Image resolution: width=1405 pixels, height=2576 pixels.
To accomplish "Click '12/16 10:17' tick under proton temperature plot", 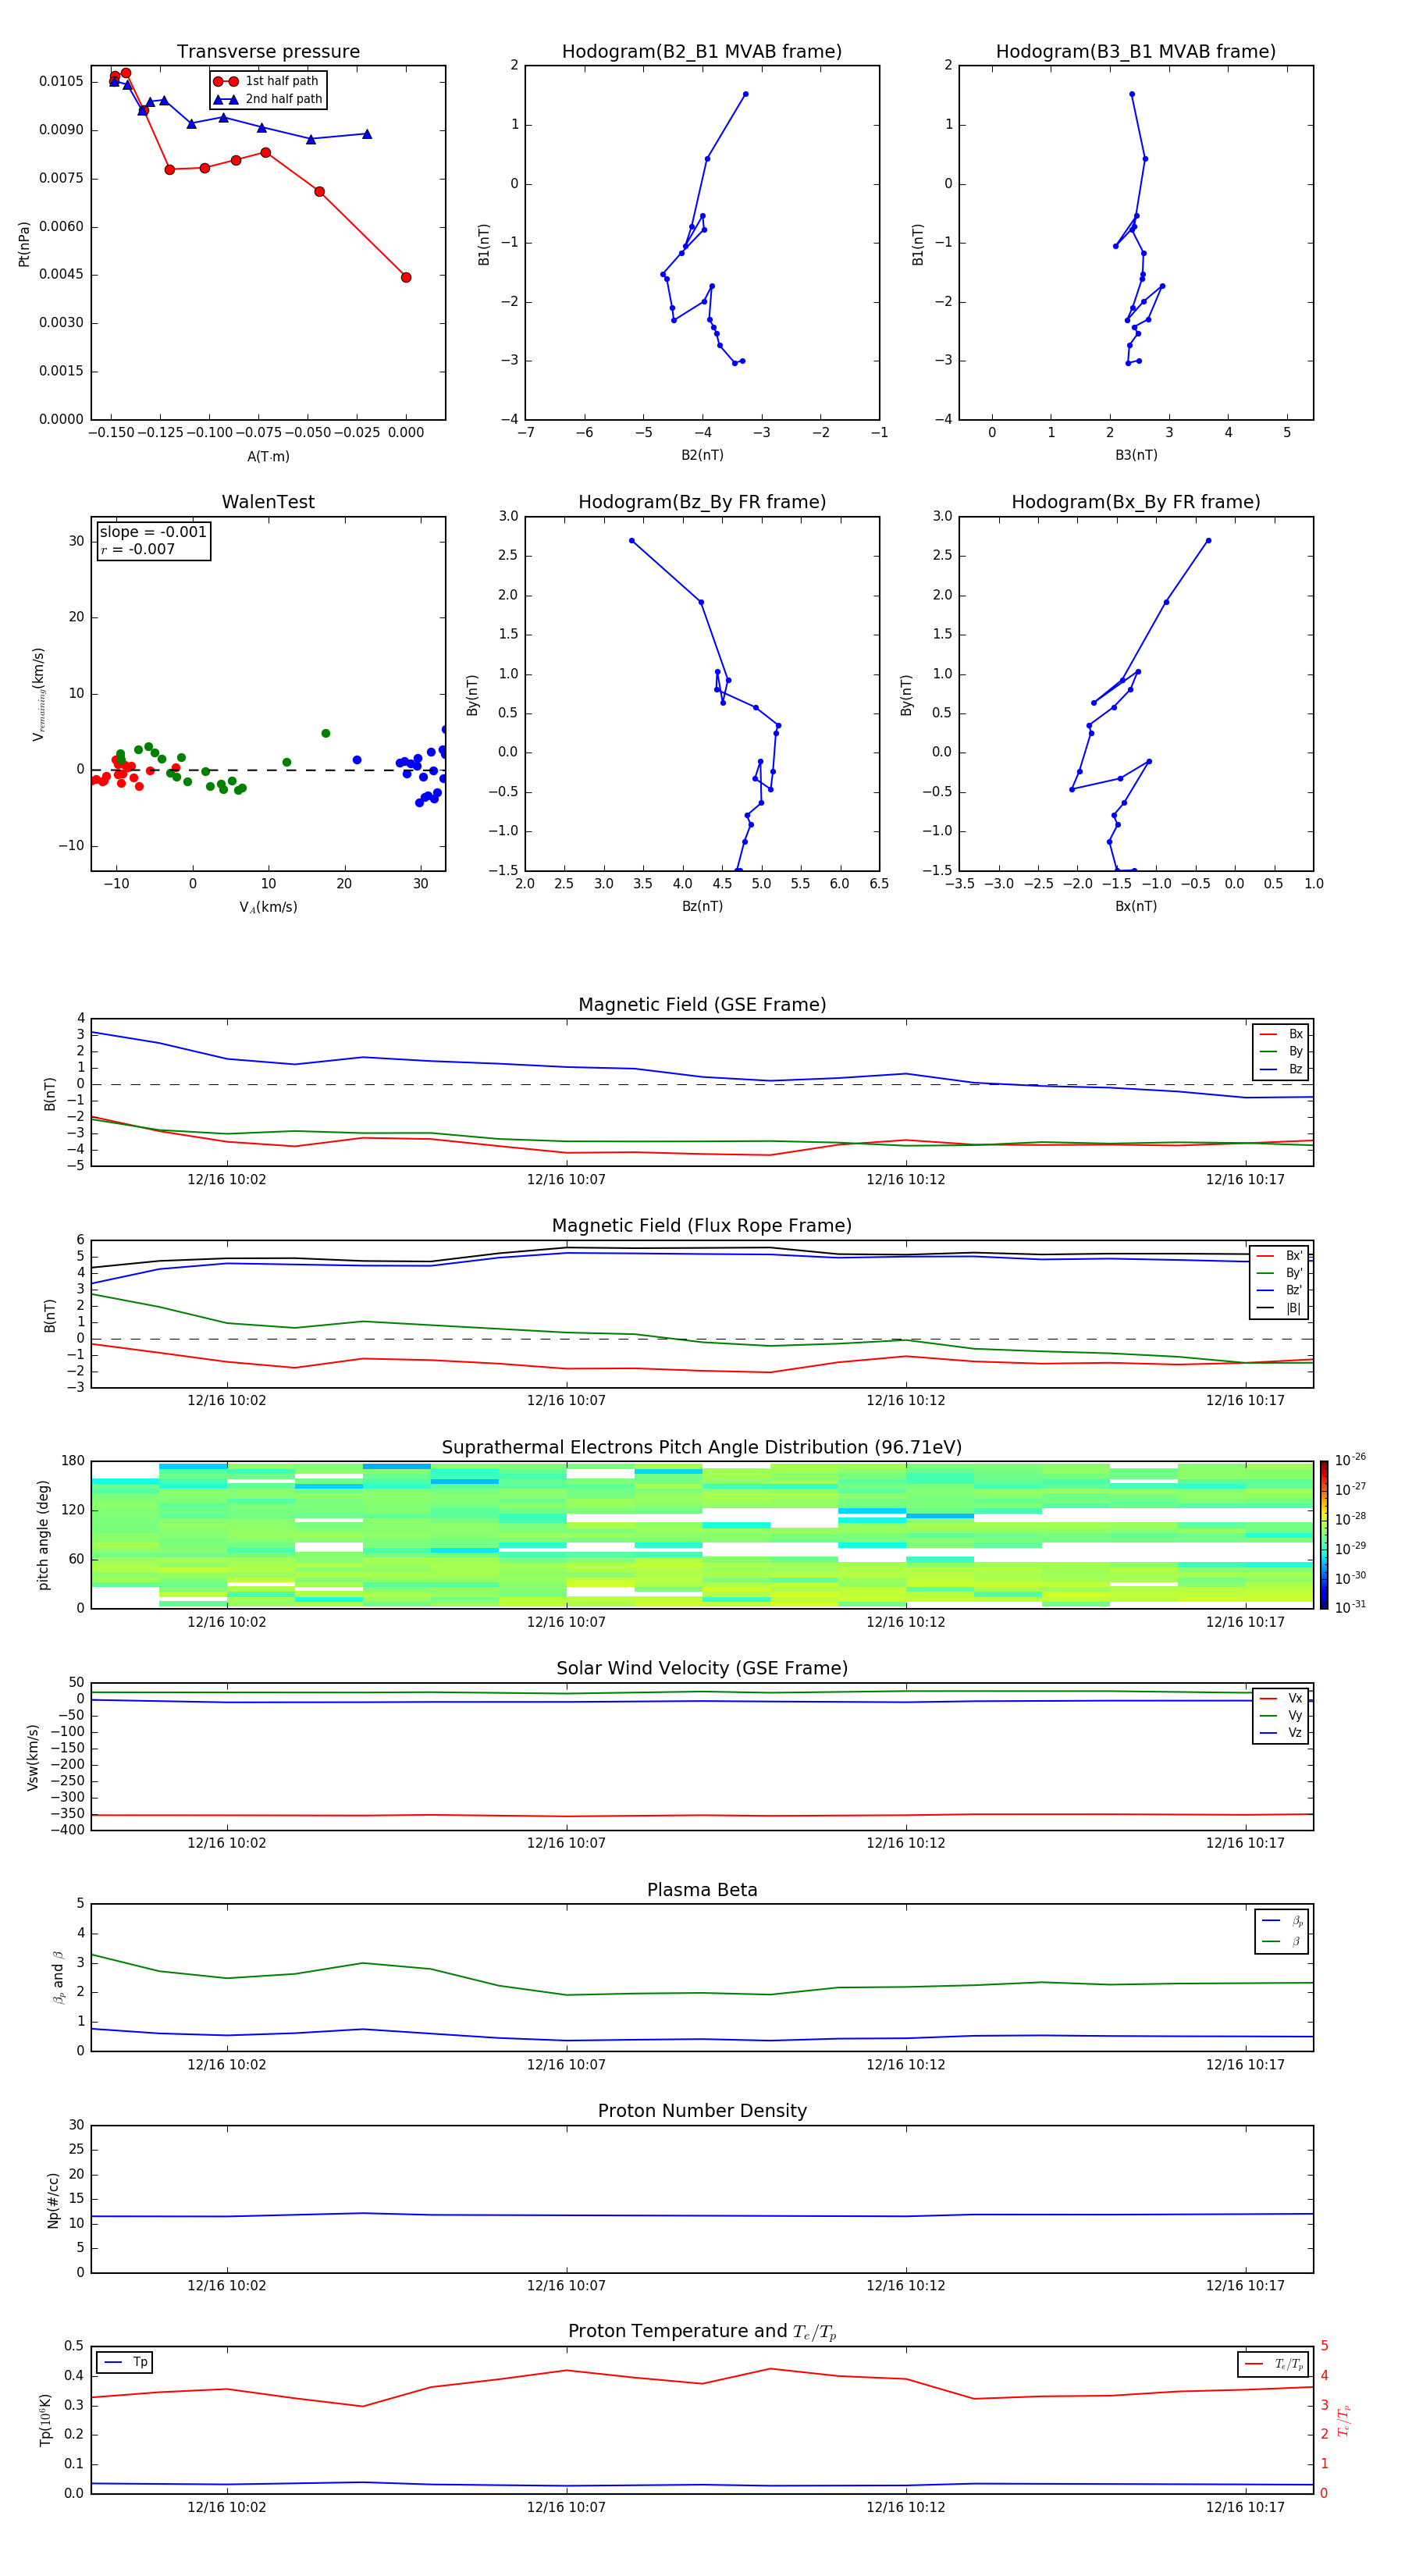I will point(1245,2507).
